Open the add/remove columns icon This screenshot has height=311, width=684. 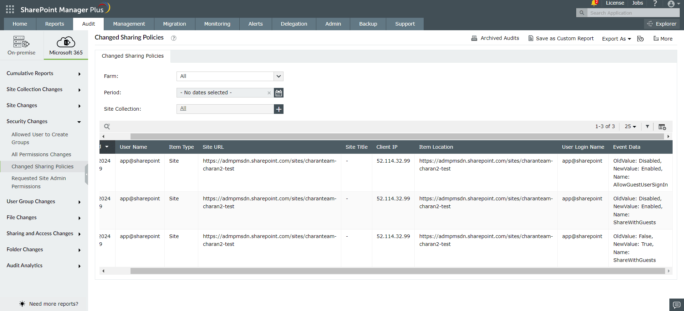tap(662, 127)
